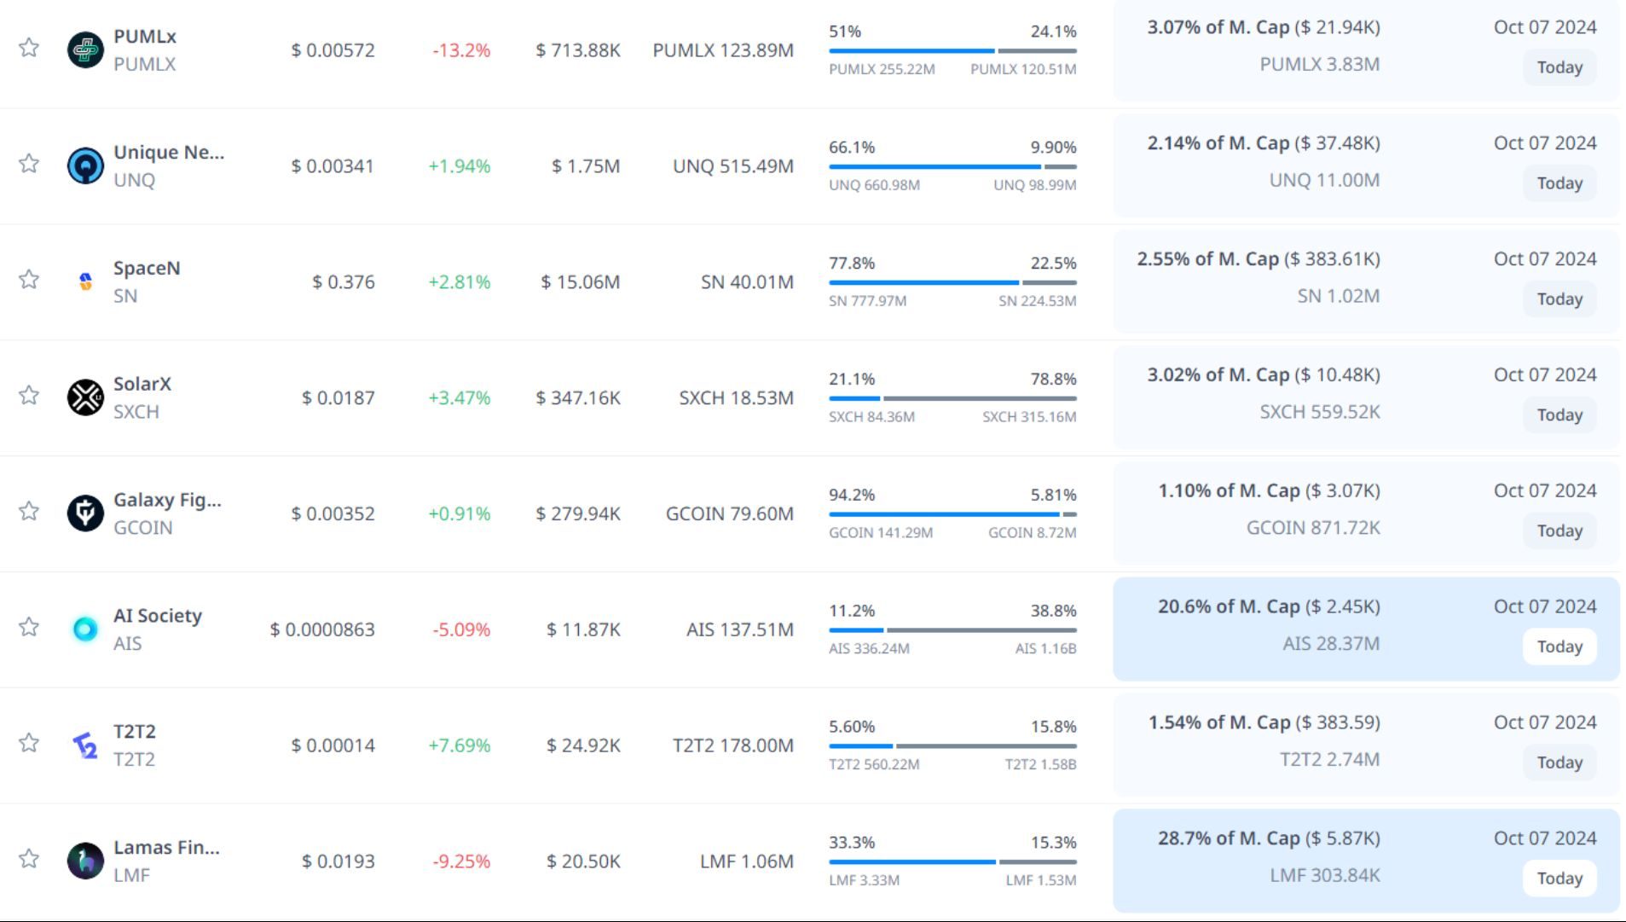This screenshot has width=1626, height=922.
Task: Click the Galaxy Fight Club GCOIN logo
Action: (x=85, y=513)
